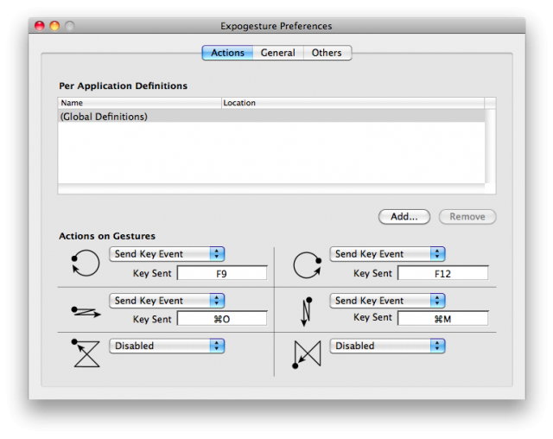Click the Name column header
Image resolution: width=553 pixels, height=439 pixels.
(x=140, y=103)
